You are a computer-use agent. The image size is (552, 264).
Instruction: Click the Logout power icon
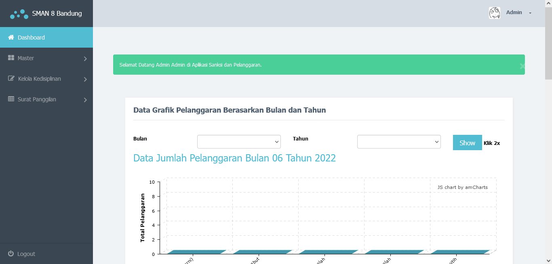click(11, 254)
